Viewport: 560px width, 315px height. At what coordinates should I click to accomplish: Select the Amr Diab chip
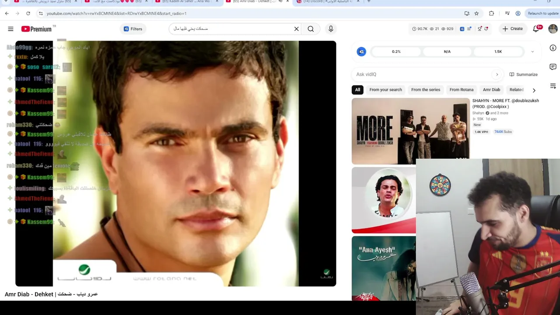click(491, 90)
